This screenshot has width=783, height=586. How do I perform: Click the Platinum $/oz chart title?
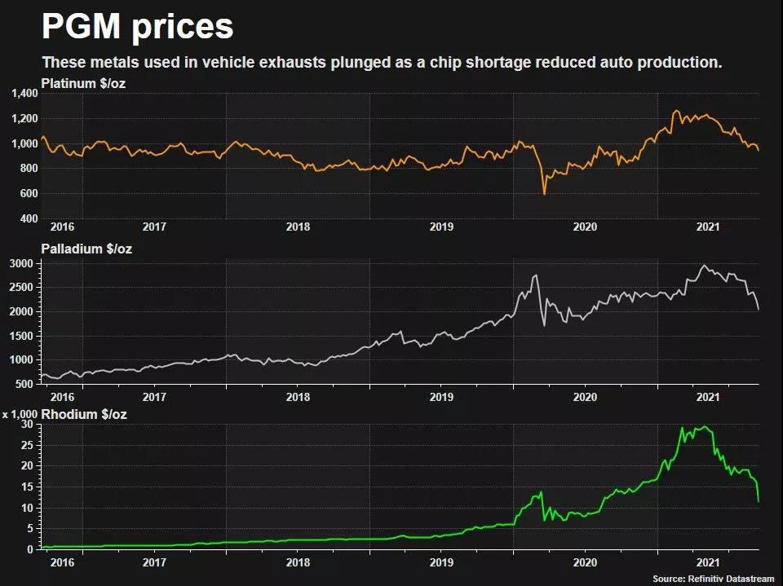click(x=83, y=83)
